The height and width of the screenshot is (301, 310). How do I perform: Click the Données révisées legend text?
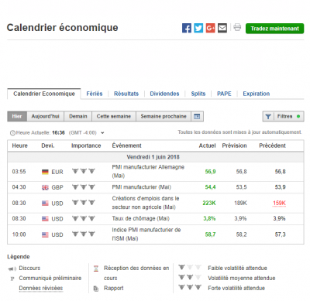click(41, 289)
